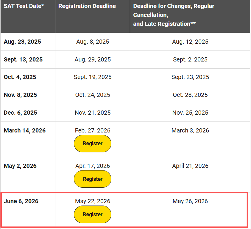This screenshot has height=229, width=251.
Task: Click the June 6, 2026 test date text
Action: coord(21,201)
